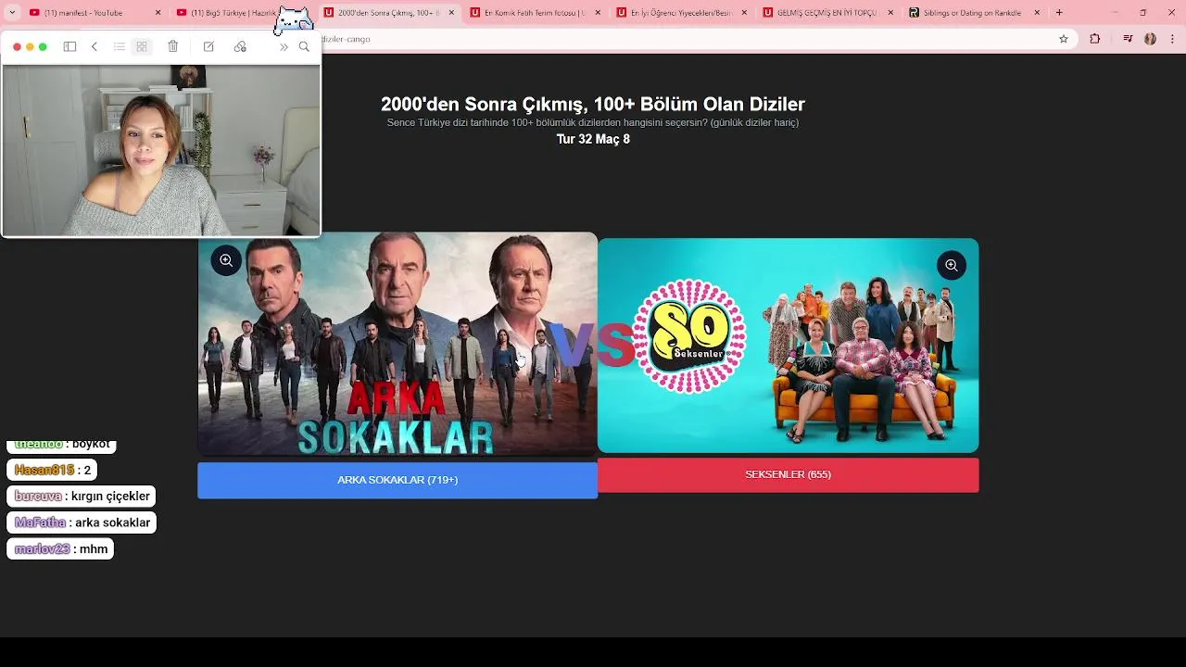1186x667 pixels.
Task: Click the address bar URL field
Action: [686, 39]
